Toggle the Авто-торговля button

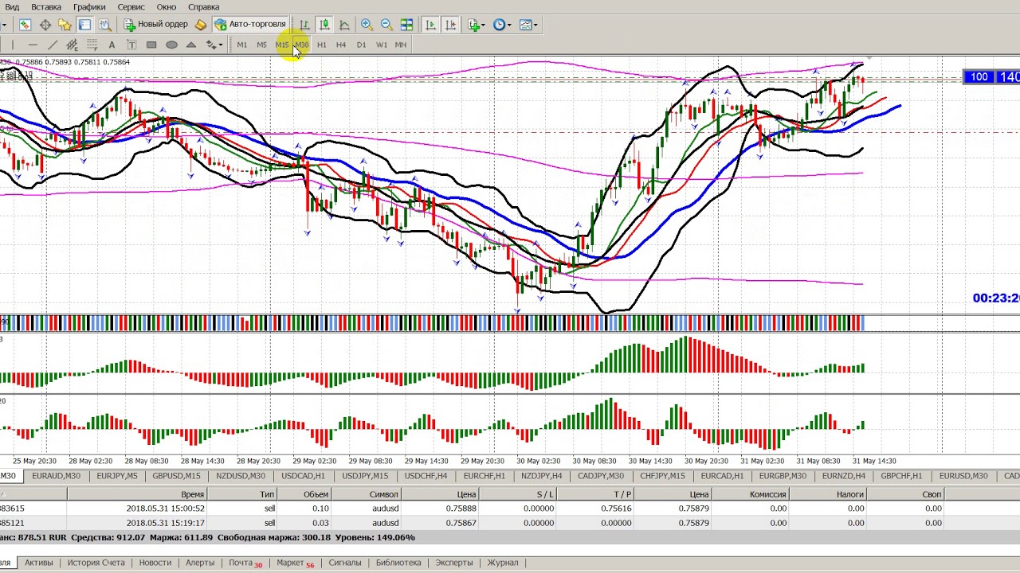(x=250, y=25)
